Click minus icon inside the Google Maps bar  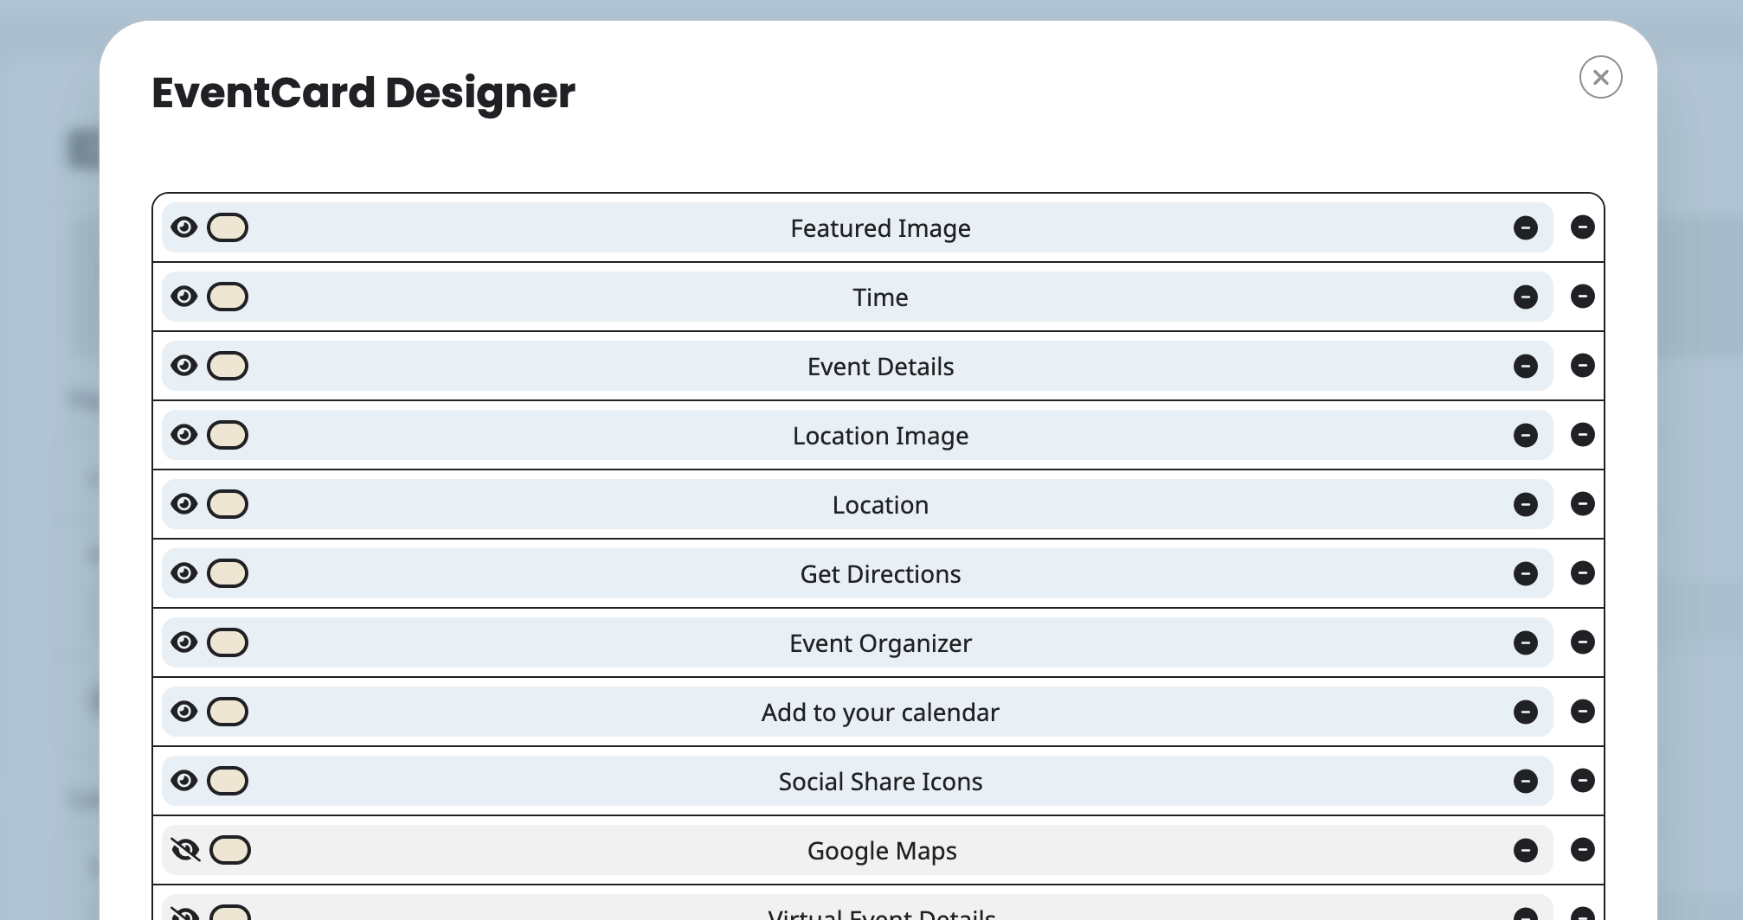tap(1525, 850)
